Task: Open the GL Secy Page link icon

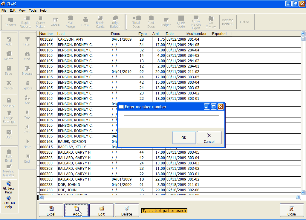Action: pos(9,187)
